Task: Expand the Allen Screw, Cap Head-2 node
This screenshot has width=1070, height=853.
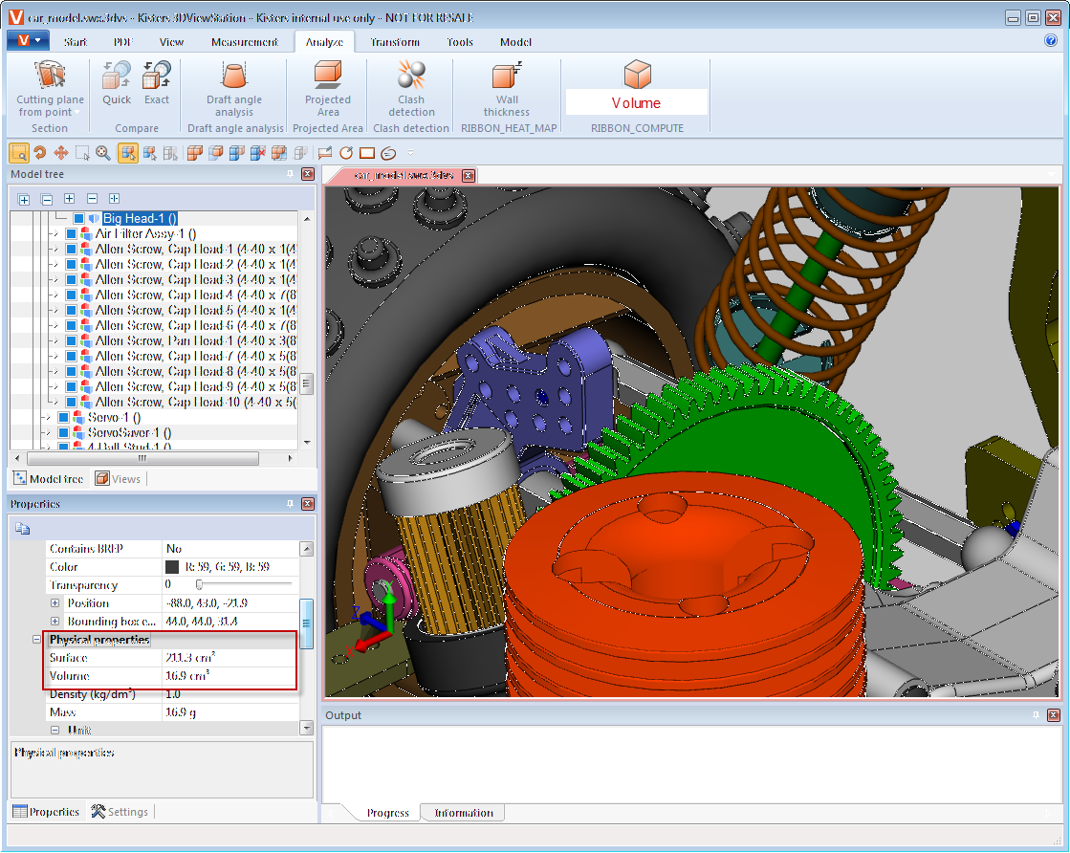Action: click(55, 264)
